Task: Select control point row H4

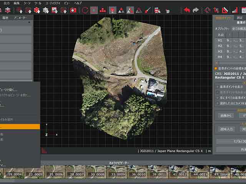Action: pyautogui.click(x=230, y=57)
